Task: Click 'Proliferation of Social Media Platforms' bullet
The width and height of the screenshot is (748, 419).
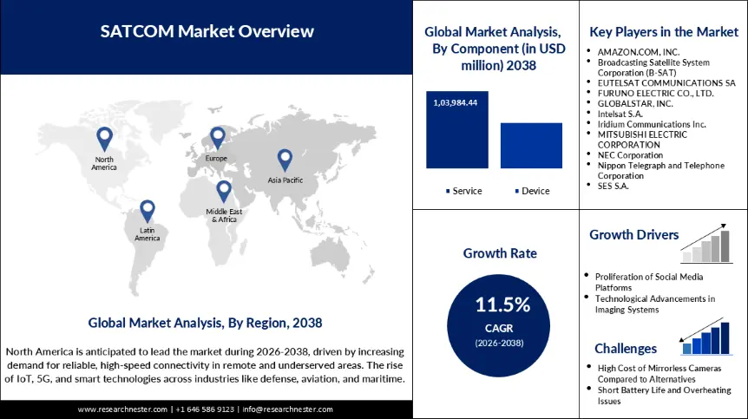Action: (x=649, y=282)
